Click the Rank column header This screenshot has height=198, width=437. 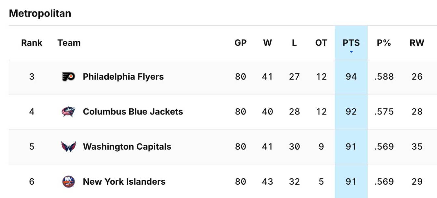[x=32, y=43]
